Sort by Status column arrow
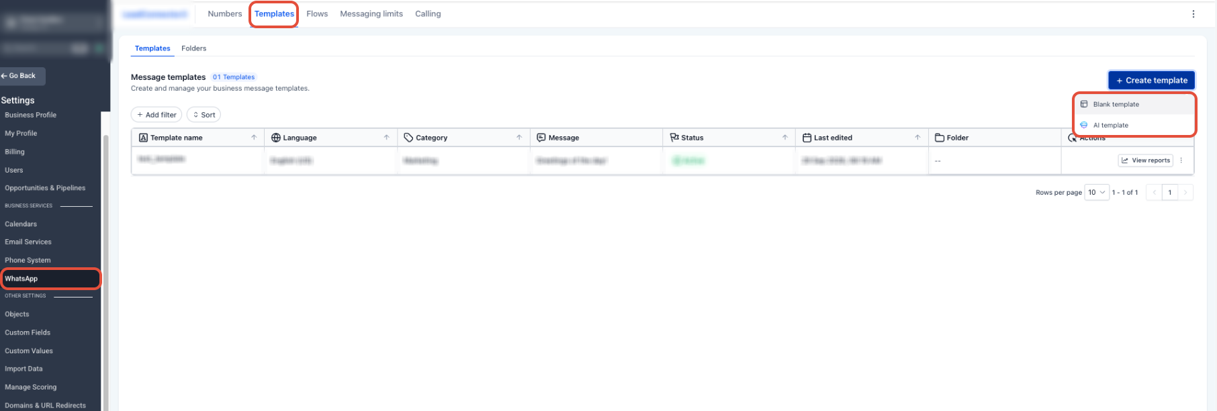The image size is (1217, 411). coord(785,138)
